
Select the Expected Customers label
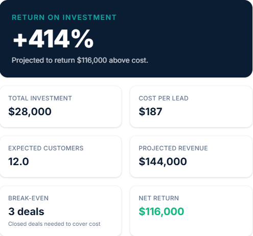46,148
